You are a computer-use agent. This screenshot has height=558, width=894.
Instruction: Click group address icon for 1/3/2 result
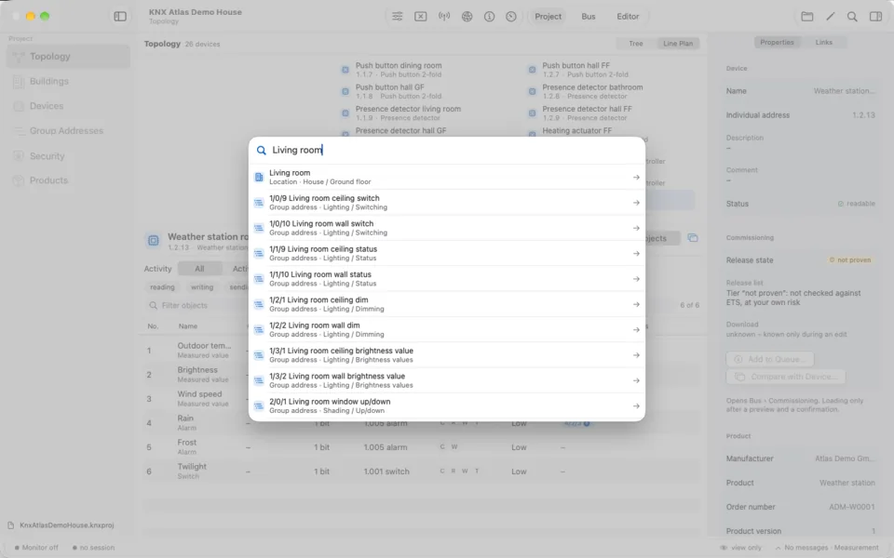259,380
